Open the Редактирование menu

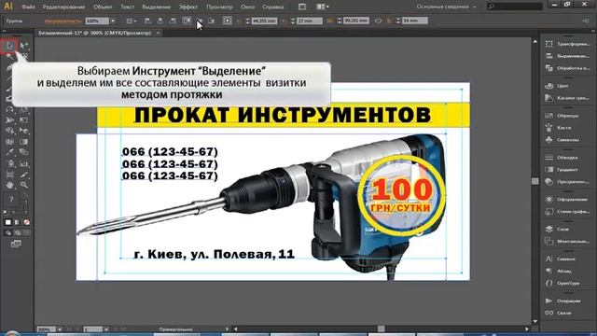point(64,7)
